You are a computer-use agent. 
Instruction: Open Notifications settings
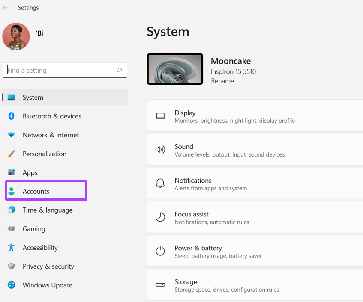(x=255, y=184)
